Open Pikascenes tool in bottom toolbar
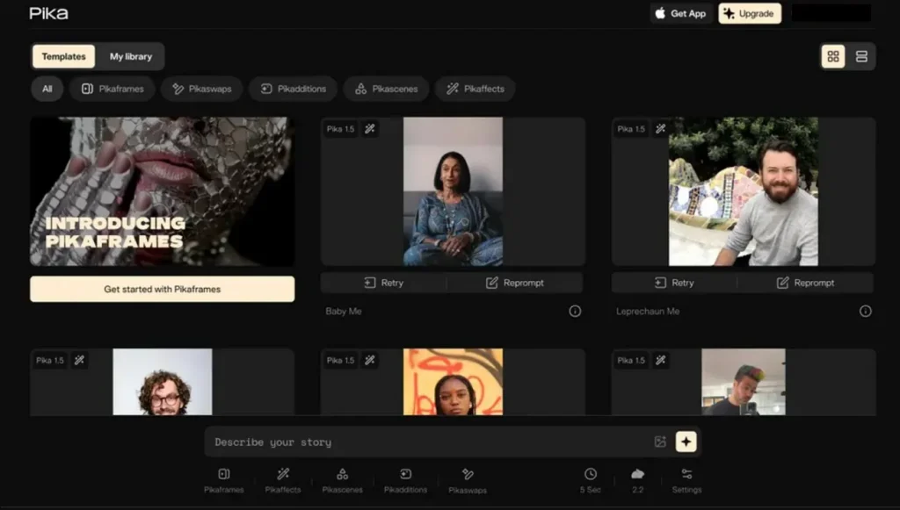The height and width of the screenshot is (510, 900). (342, 479)
